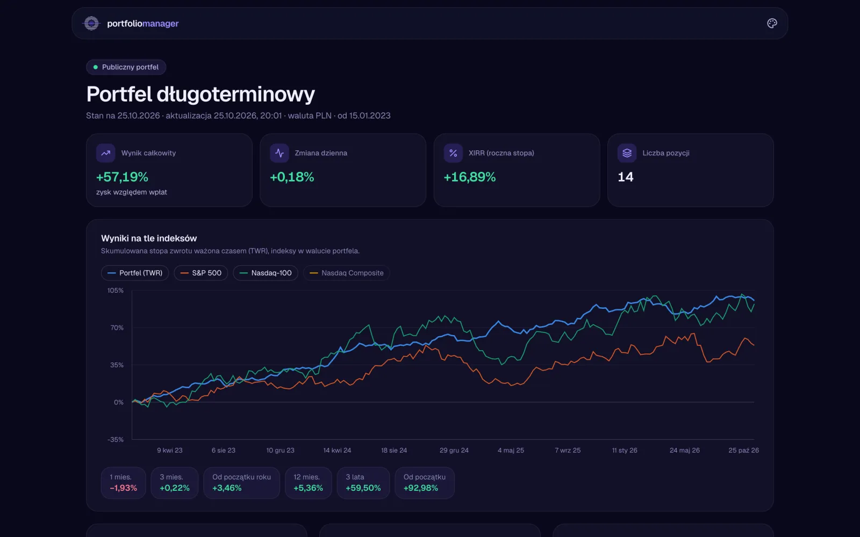Viewport: 860px width, 537px height.
Task: Click the 10 gru 23 date label
Action: [281, 451]
